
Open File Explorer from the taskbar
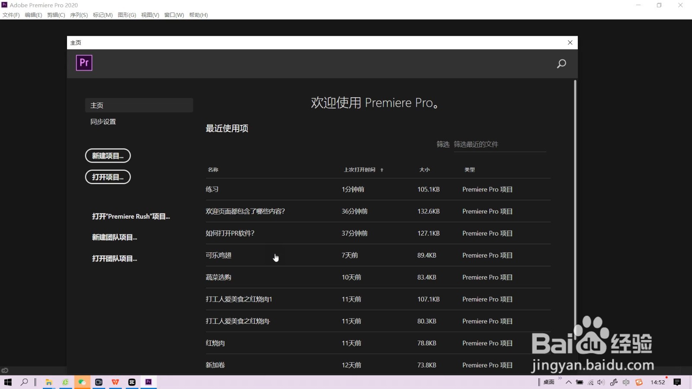click(x=49, y=382)
